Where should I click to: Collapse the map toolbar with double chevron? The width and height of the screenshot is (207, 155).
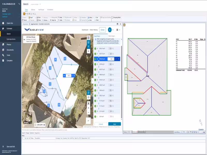pos(88,51)
